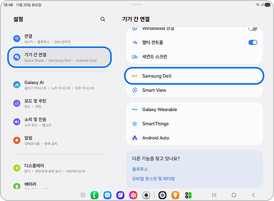Follow the 모바일 핫스팟 및 테더링 link
Screen dimensions: 274x201
tap(153, 179)
